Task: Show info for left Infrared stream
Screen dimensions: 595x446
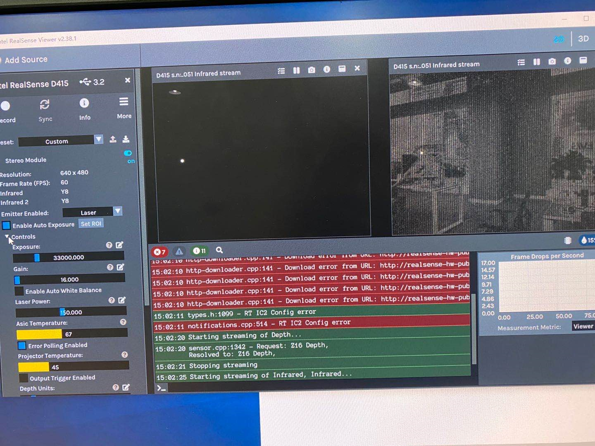Action: [x=327, y=69]
